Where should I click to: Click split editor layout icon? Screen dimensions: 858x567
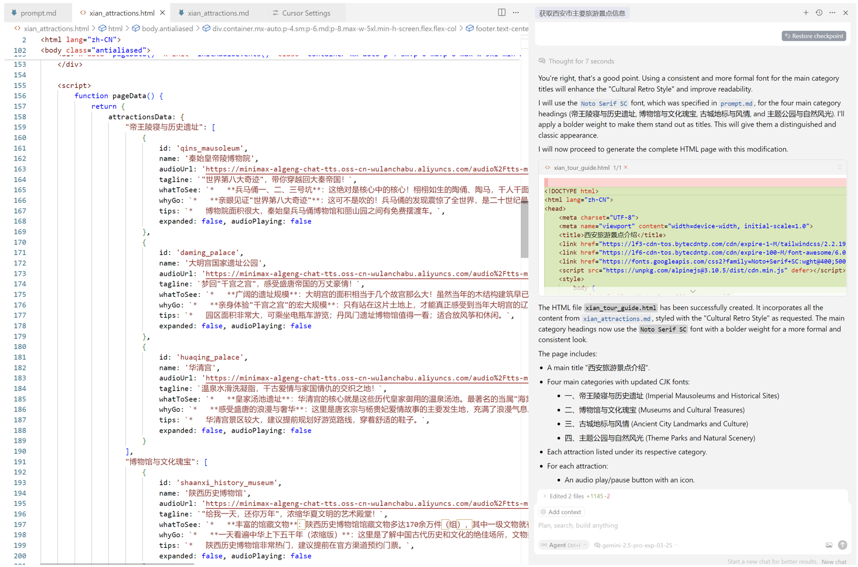[x=501, y=13]
